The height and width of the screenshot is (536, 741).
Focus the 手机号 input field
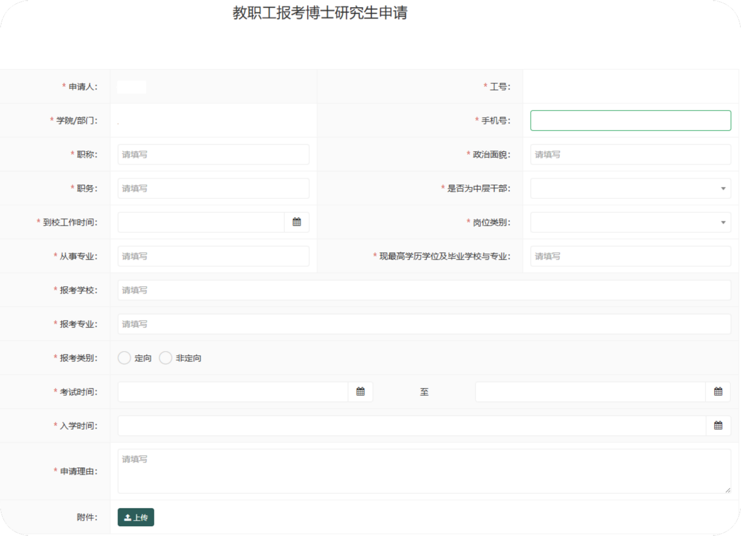pyautogui.click(x=630, y=121)
